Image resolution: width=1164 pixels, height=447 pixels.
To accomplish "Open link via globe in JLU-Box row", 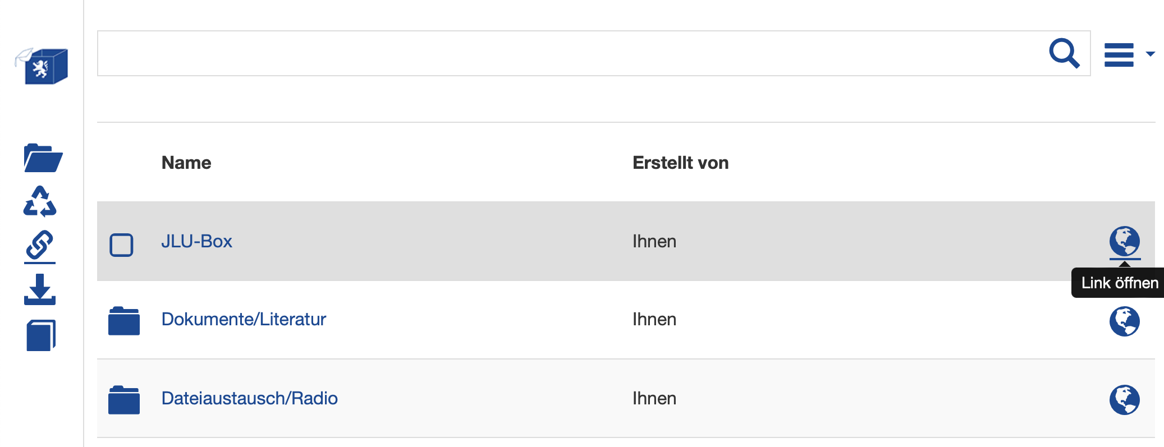I will click(x=1124, y=241).
